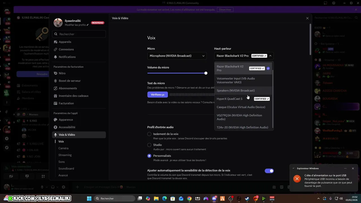Choose T24v-20 NVIDIA High Definition Audio
The height and width of the screenshot is (203, 361).
pyautogui.click(x=244, y=127)
